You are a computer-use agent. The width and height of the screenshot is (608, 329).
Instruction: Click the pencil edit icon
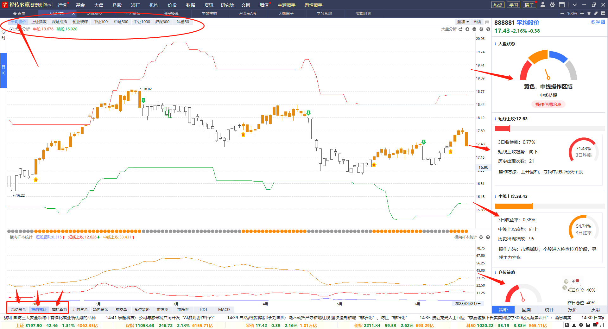coord(596,13)
